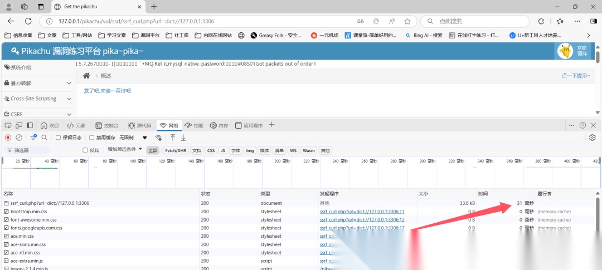Viewport: 602px width, 270px height.
Task: Toggle the DevTools activity bar dock icon
Action: coord(30,125)
